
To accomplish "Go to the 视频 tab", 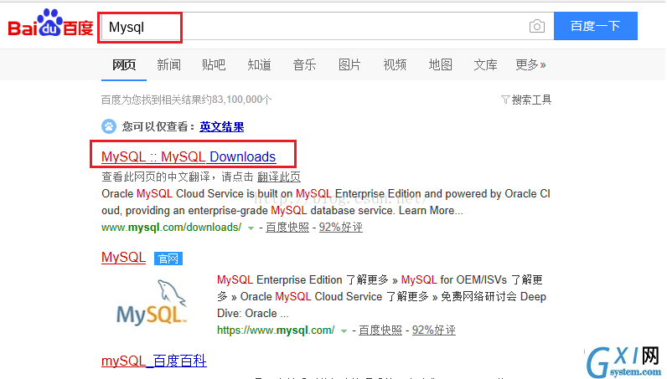I will (395, 64).
